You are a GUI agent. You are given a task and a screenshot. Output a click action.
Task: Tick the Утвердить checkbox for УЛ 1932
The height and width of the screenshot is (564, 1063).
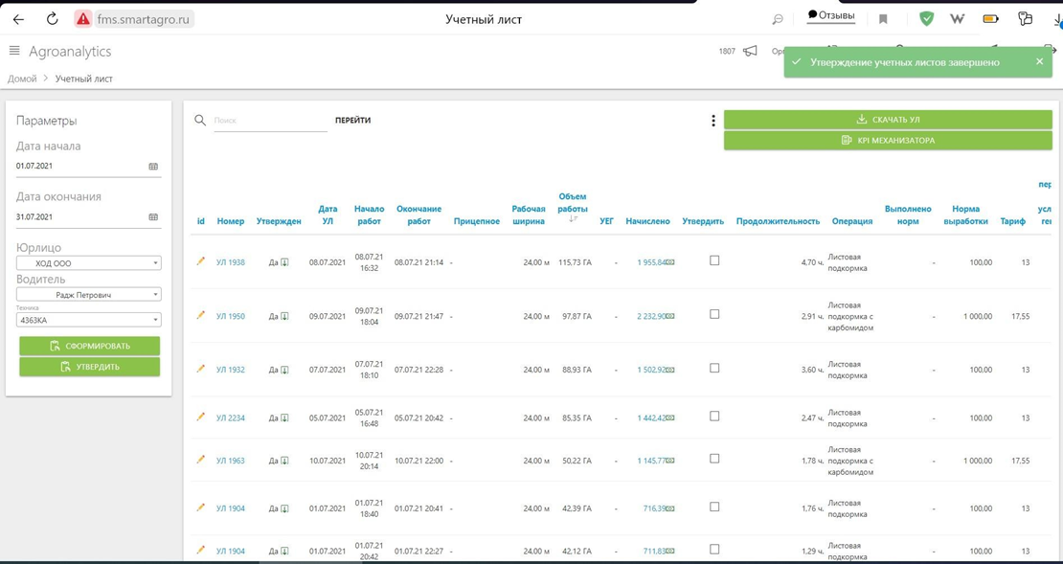[714, 368]
